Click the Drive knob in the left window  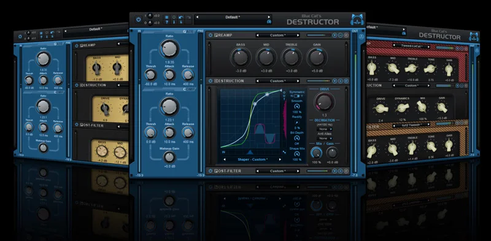[x=104, y=109]
